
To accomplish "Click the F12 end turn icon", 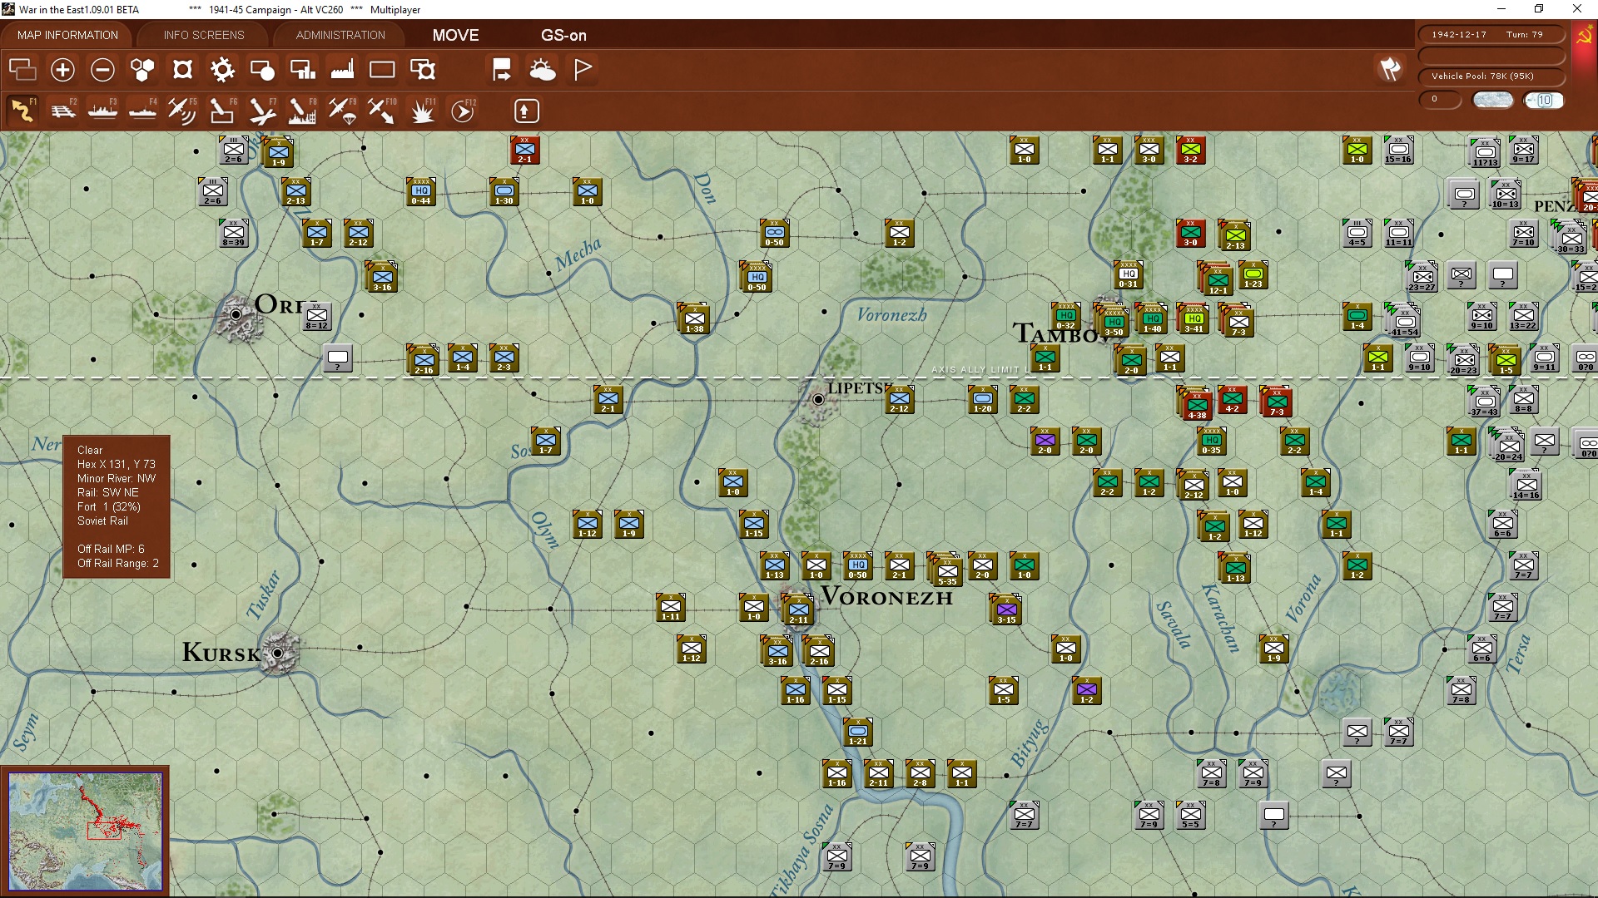I will 463,111.
